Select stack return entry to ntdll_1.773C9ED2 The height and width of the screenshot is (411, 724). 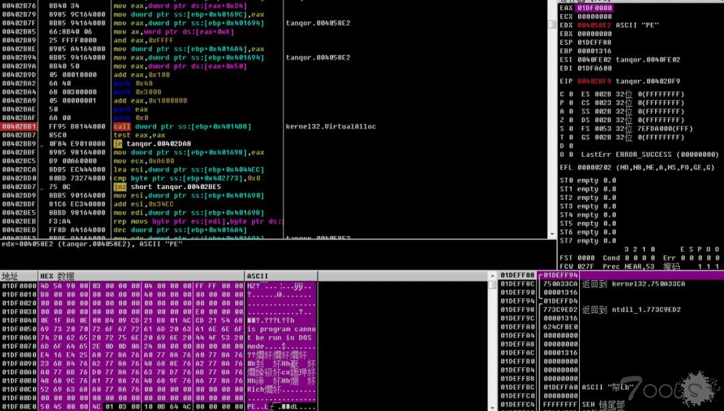click(631, 310)
